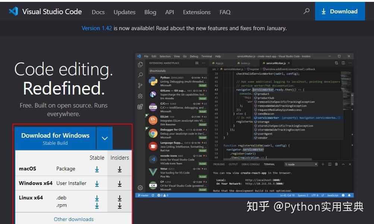Select the ESLint extension entry
Image resolution: width=374 pixels, height=224 pixels.
click(x=178, y=121)
